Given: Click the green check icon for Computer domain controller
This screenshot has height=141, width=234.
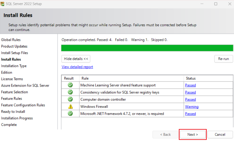Looking at the screenshot, I should (70, 99).
